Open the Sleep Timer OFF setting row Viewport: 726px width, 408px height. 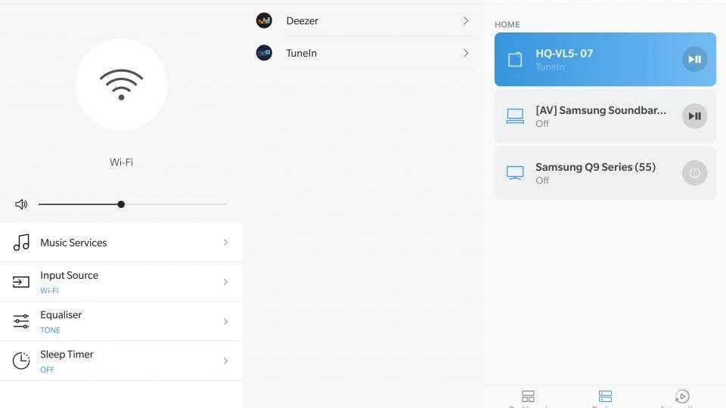[x=121, y=361]
